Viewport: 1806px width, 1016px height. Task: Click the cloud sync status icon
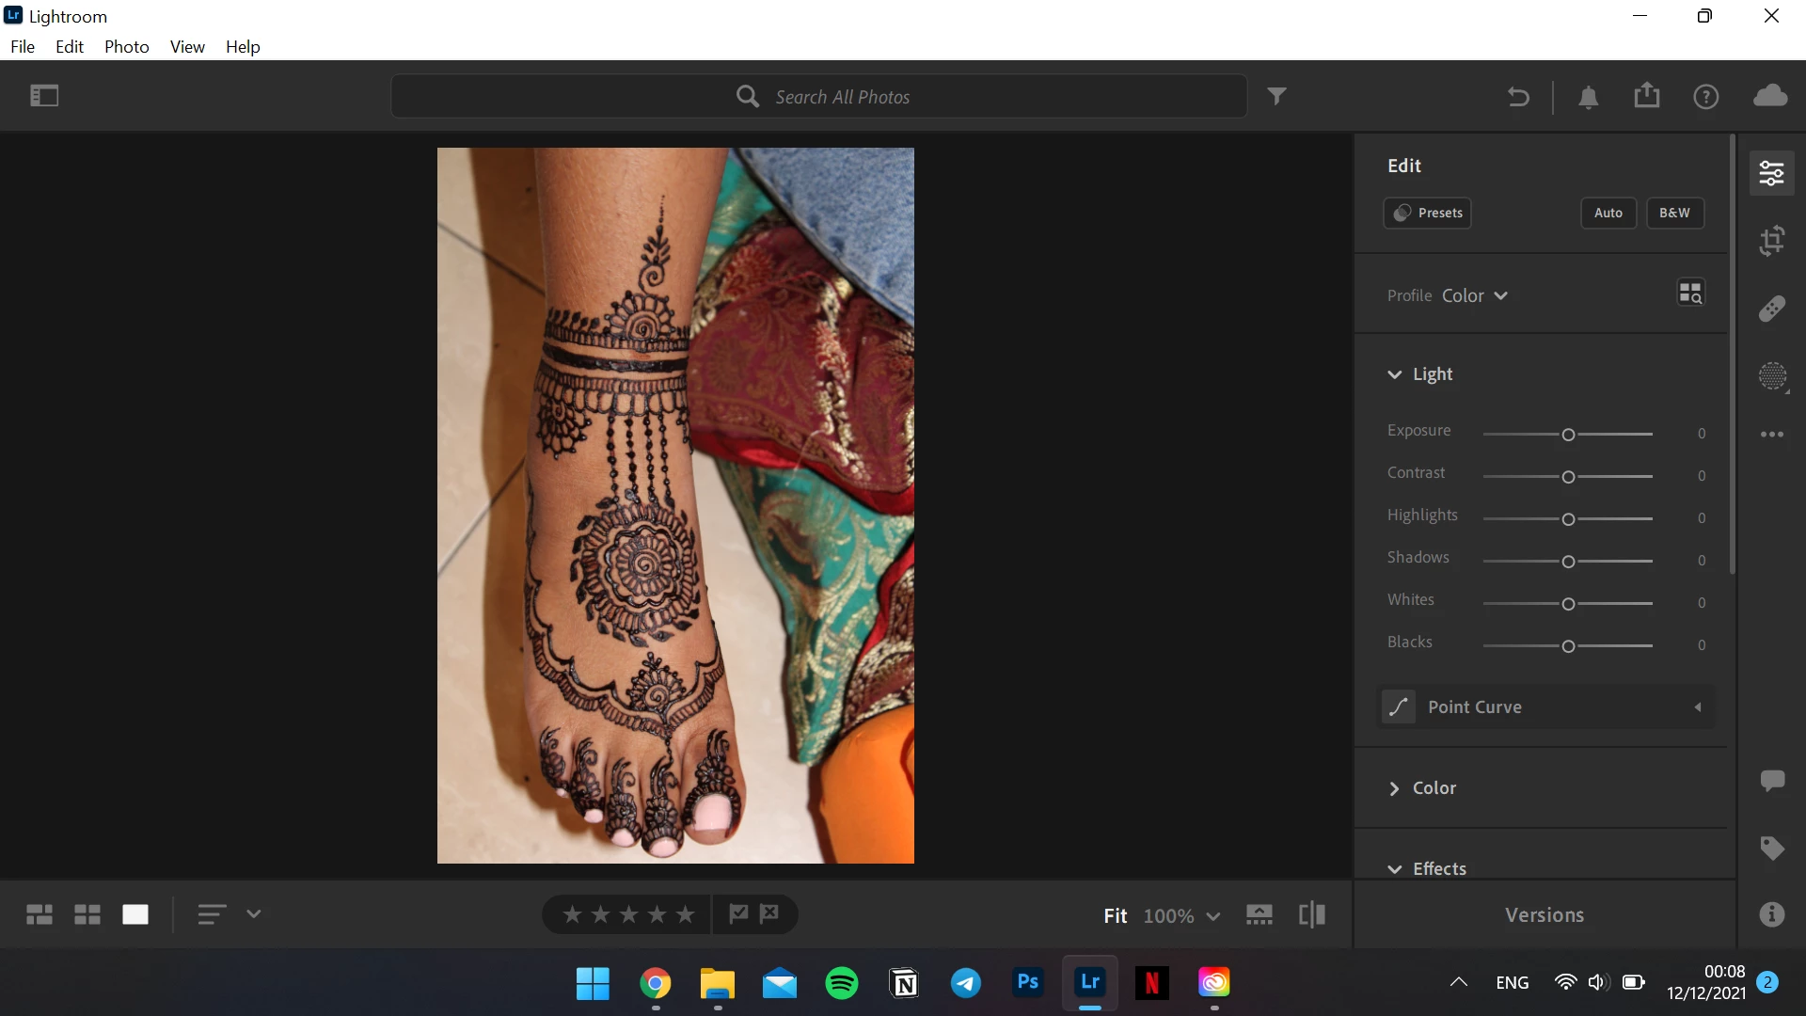pos(1770,96)
